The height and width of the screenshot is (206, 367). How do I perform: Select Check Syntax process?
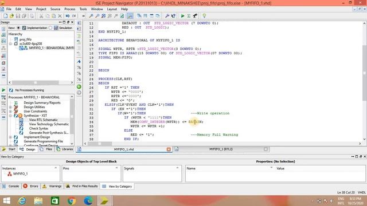pyautogui.click(x=38, y=128)
